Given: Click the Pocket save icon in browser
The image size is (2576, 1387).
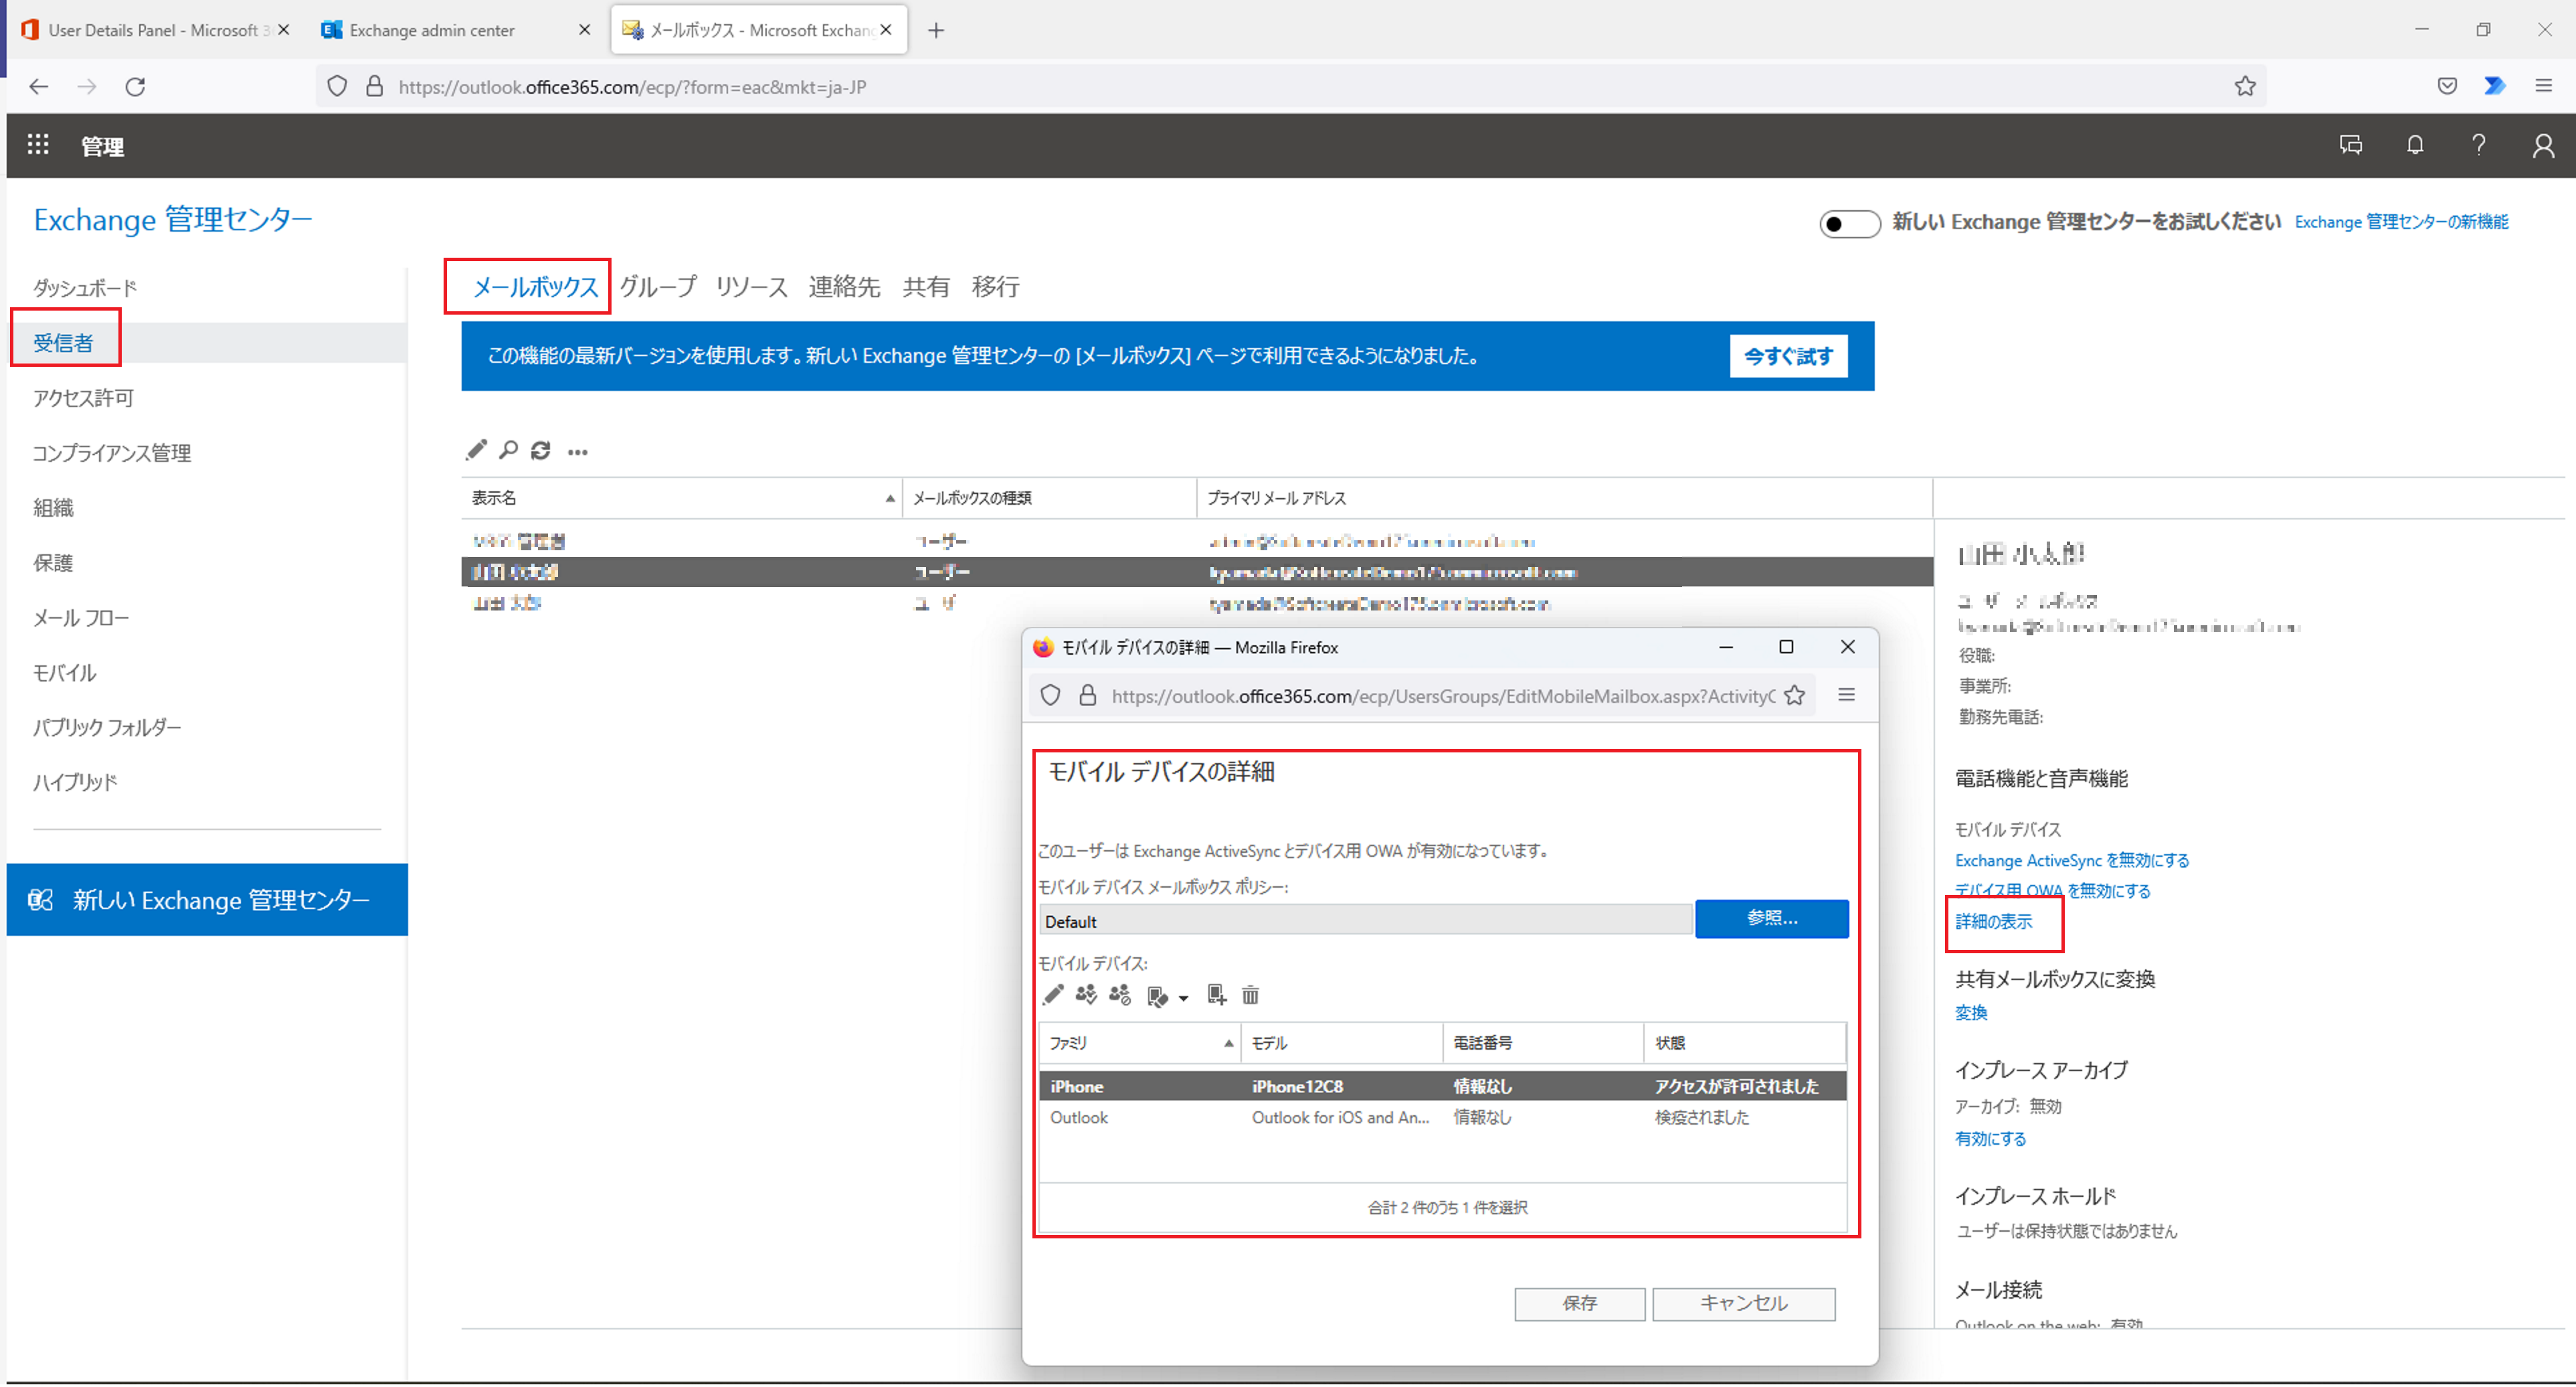Looking at the screenshot, I should (x=2447, y=86).
